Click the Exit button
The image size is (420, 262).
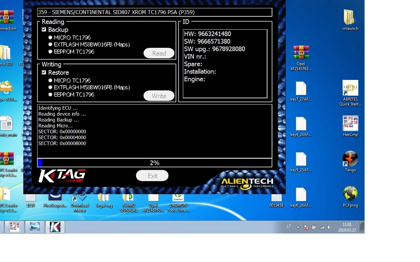[x=152, y=176]
